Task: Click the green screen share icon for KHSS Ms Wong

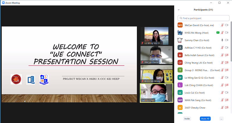Action: point(218,33)
